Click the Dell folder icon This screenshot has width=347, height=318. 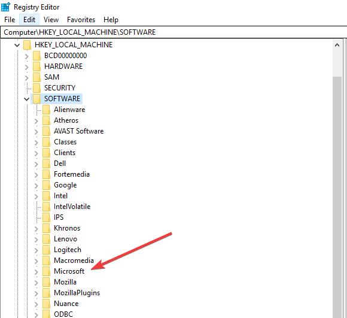pyautogui.click(x=46, y=163)
